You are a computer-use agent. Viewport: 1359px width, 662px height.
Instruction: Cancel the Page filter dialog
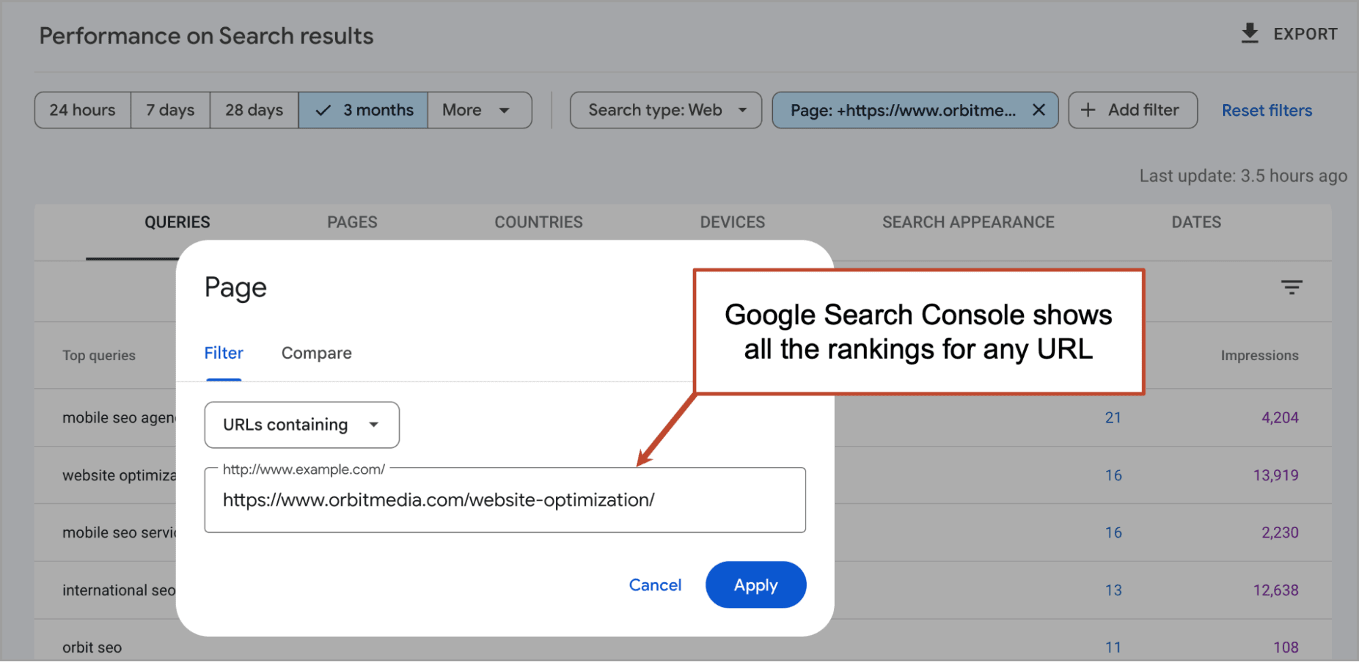655,585
